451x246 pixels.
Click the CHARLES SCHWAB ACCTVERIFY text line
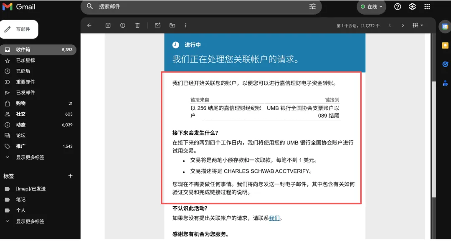(x=251, y=171)
